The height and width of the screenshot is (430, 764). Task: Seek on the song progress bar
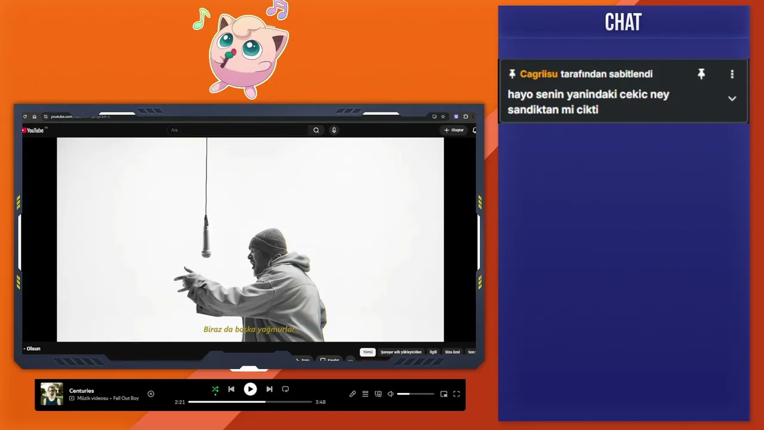coord(250,402)
